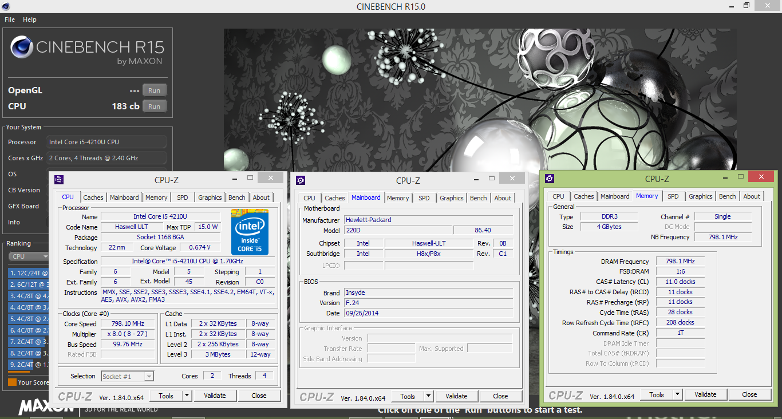Screen dimensions: 782x419
Task: Click Tools button in Memory CPU-Z window
Action: pos(657,394)
